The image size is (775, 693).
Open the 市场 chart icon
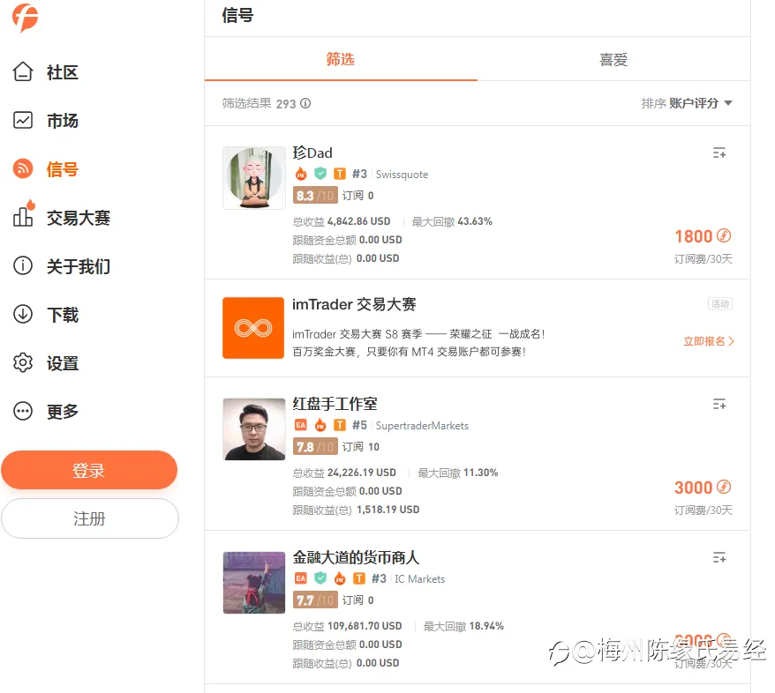click(23, 120)
